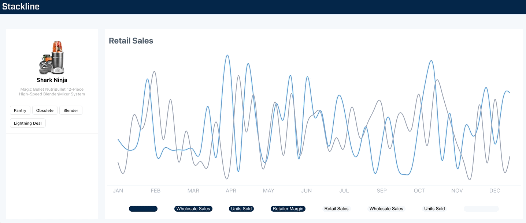
Task: Choose the Blender tag
Action: click(x=71, y=110)
